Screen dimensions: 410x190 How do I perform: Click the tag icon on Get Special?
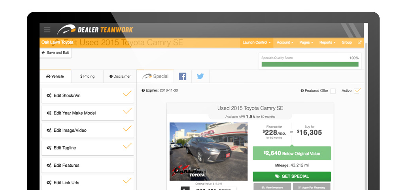click(x=277, y=177)
